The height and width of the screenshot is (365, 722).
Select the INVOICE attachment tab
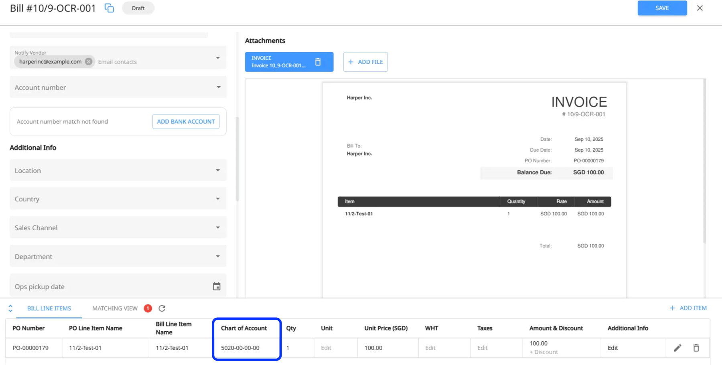coord(278,62)
